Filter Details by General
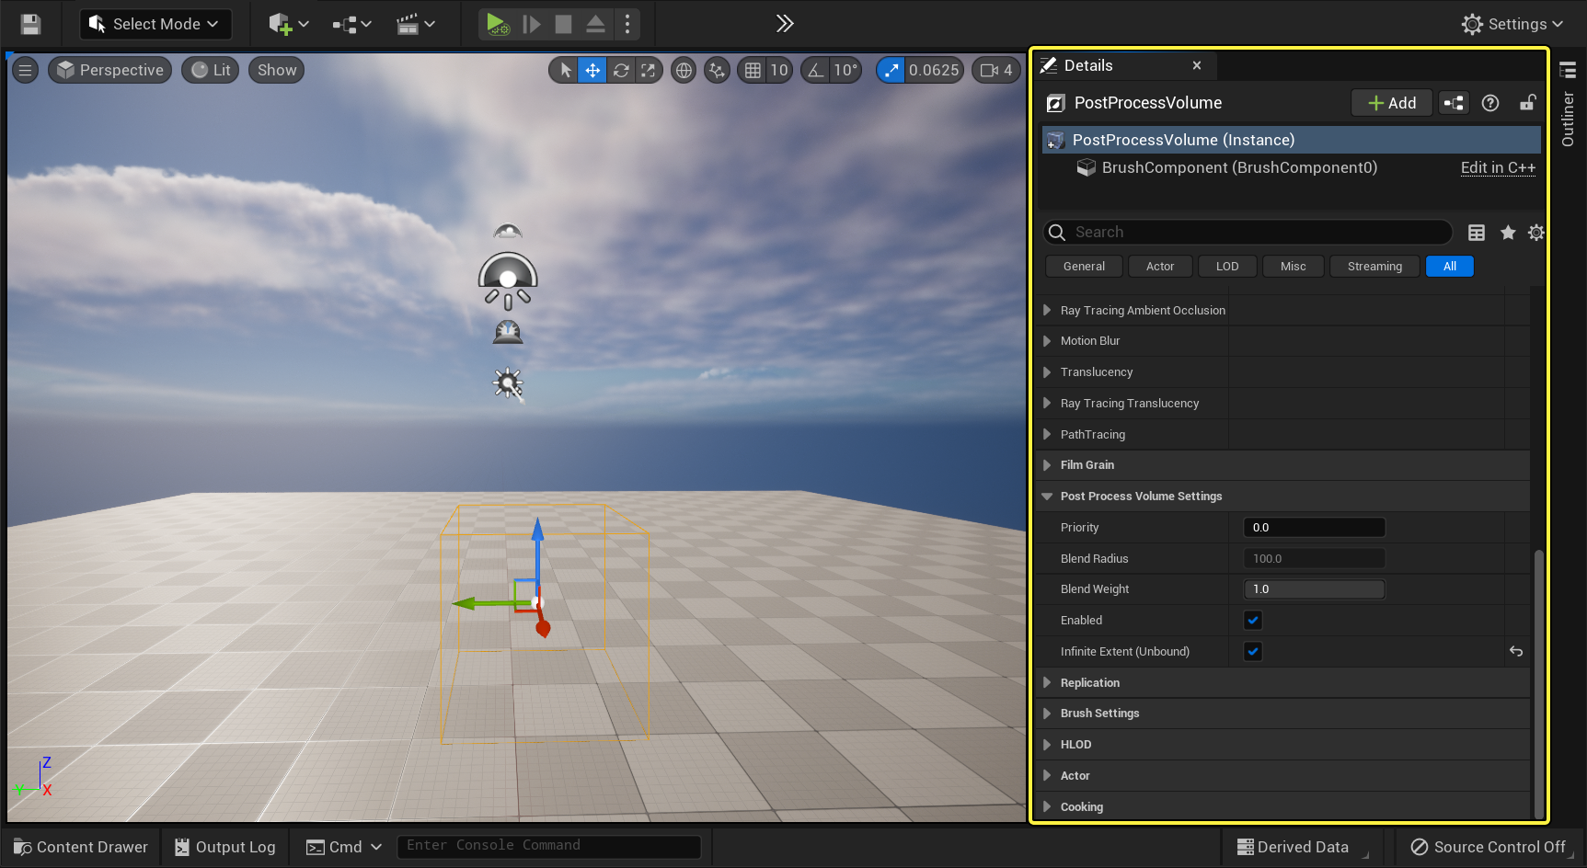1587x868 pixels. click(x=1084, y=267)
